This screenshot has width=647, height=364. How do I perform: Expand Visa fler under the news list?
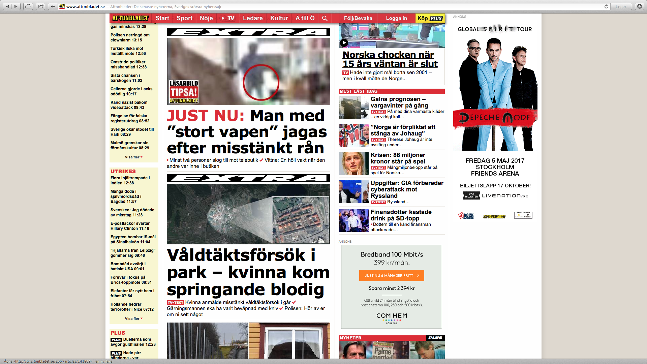pyautogui.click(x=134, y=157)
